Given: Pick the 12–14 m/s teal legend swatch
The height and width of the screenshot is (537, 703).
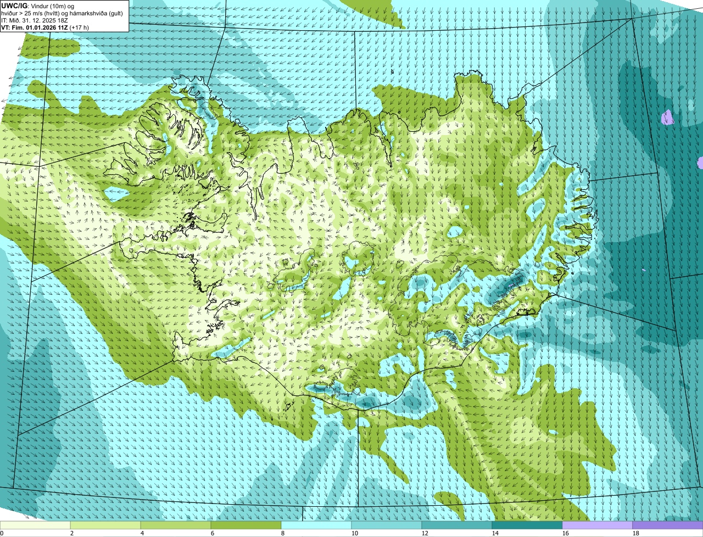Looking at the screenshot, I should [x=457, y=525].
